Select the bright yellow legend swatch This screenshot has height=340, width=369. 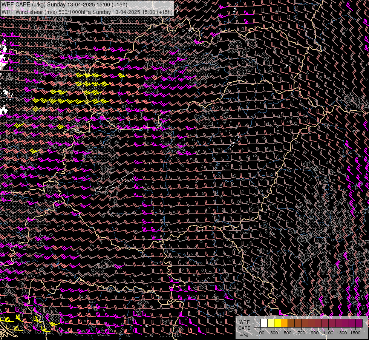point(277,323)
